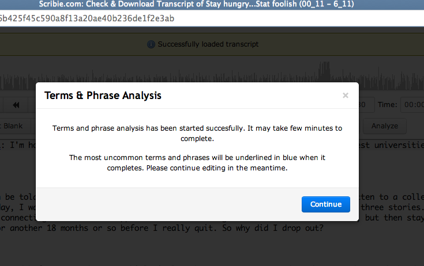Click the field ending in 30 beside Time
Image resolution: width=424 pixels, height=266 pixels.
point(366,105)
